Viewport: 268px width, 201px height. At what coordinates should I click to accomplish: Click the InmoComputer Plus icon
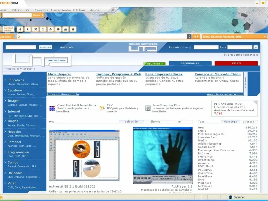[148, 108]
